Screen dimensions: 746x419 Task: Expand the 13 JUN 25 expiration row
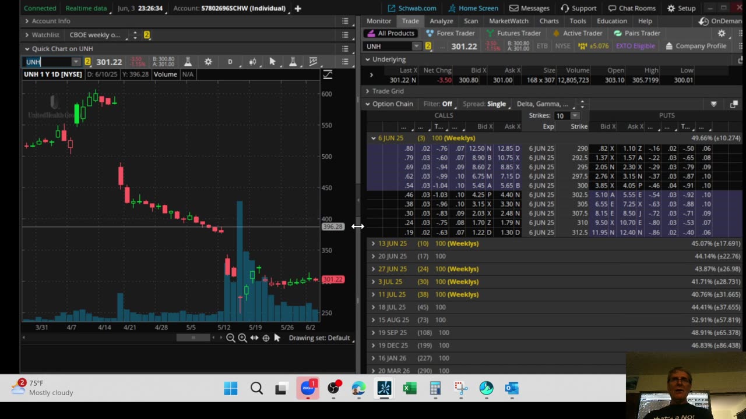click(x=374, y=244)
